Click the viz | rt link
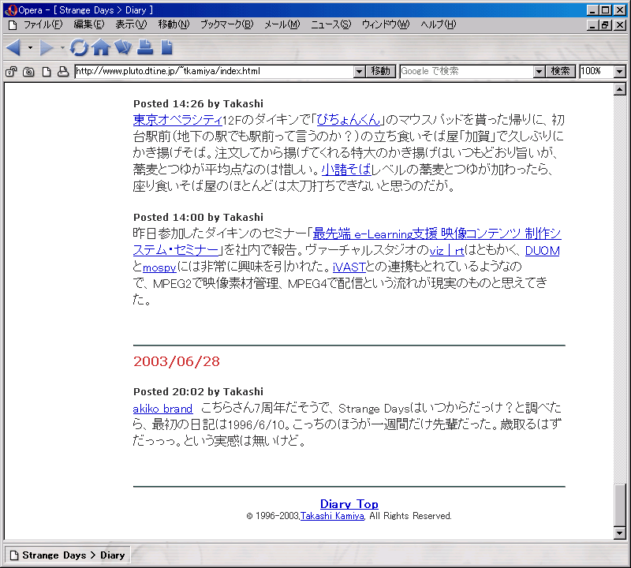 click(446, 251)
